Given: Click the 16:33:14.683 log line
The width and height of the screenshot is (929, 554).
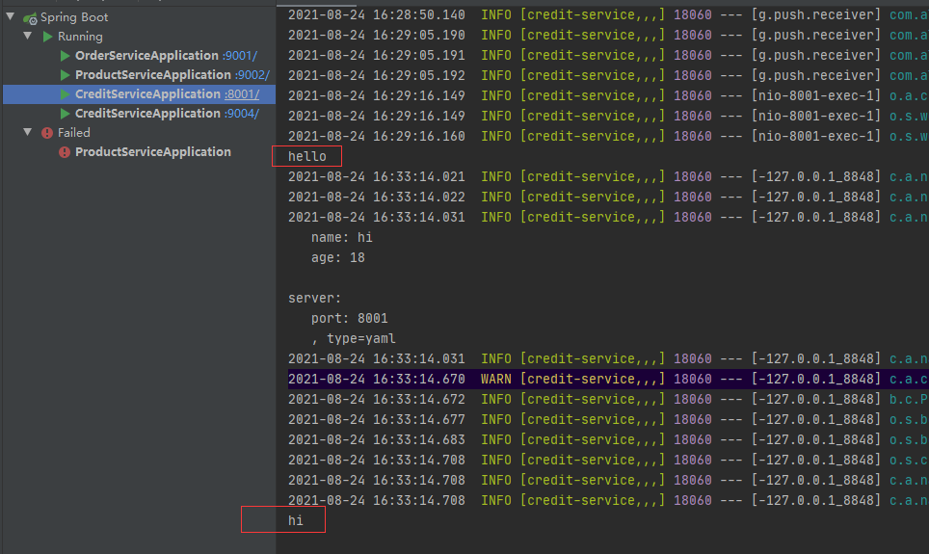Looking at the screenshot, I should (608, 439).
